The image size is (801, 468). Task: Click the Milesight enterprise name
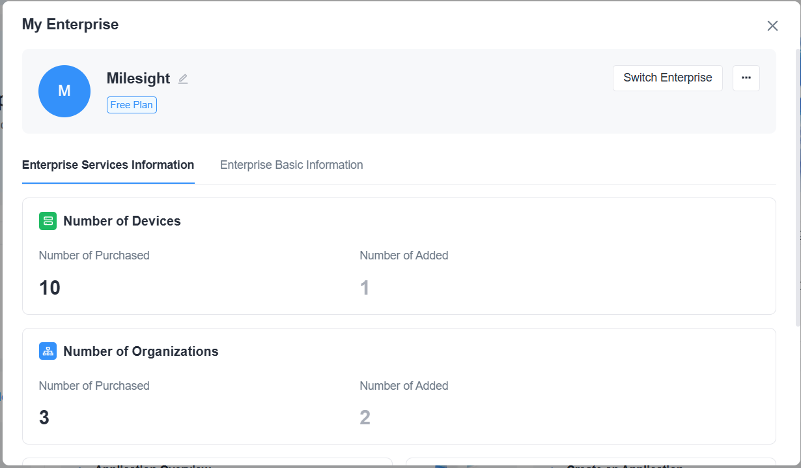click(138, 79)
